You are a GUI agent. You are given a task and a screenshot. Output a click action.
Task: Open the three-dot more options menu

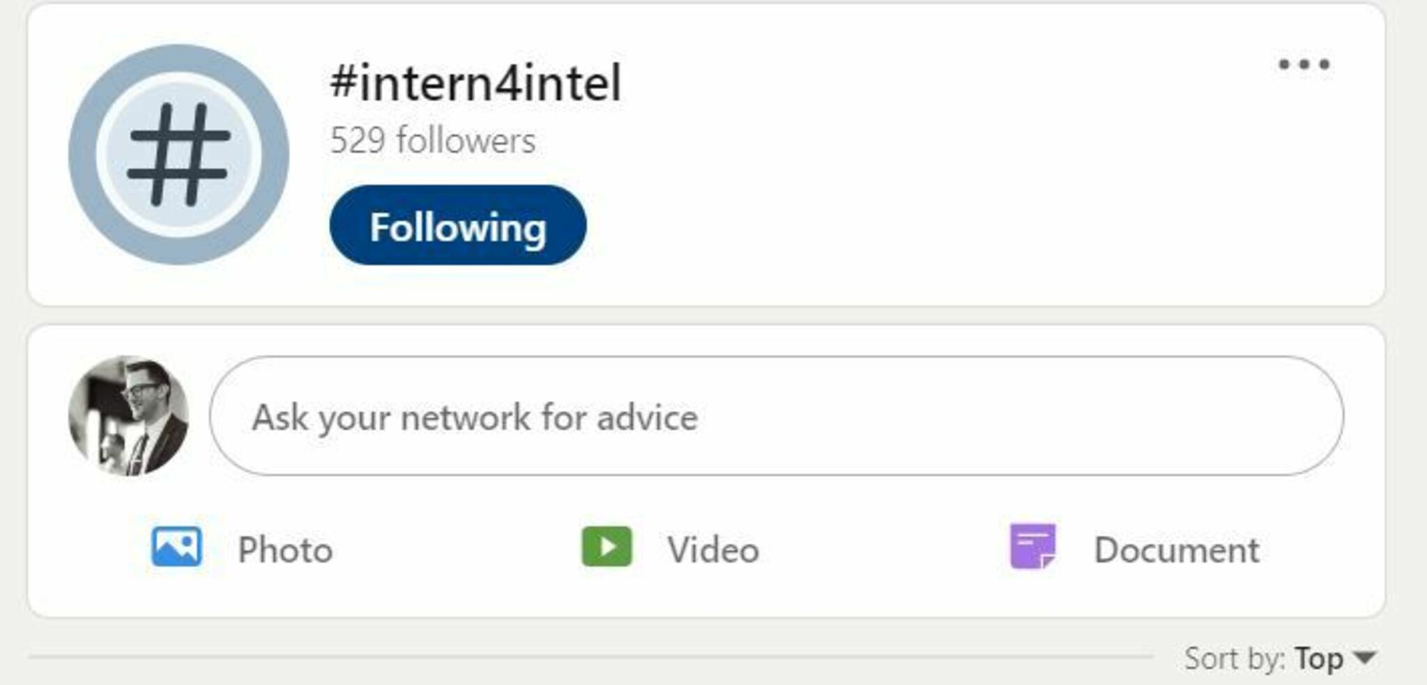1304,65
